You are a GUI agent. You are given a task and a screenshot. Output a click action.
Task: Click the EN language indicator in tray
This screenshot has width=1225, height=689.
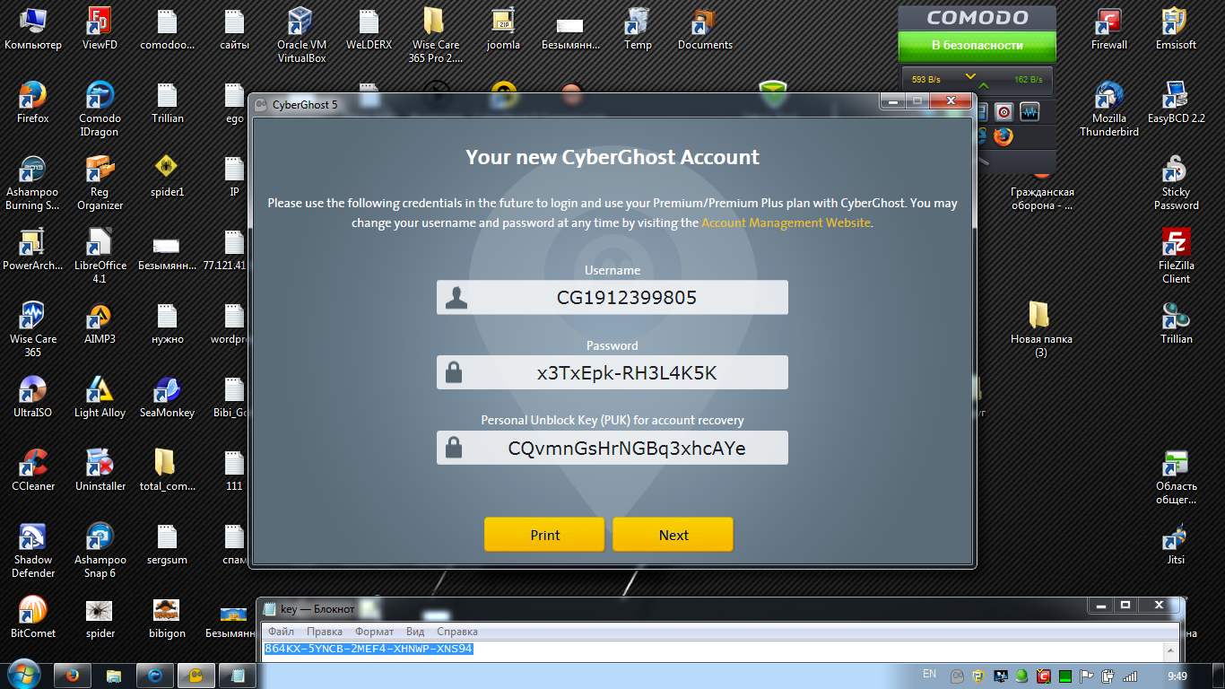point(929,674)
